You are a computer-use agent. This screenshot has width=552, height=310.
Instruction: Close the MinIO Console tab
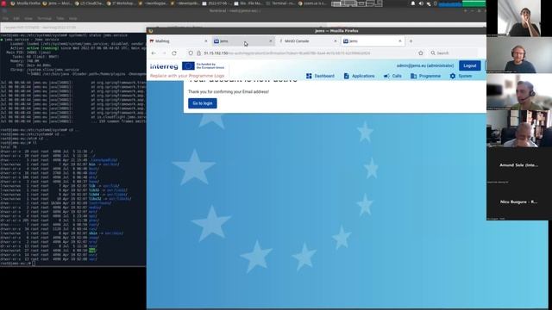[x=336, y=41]
